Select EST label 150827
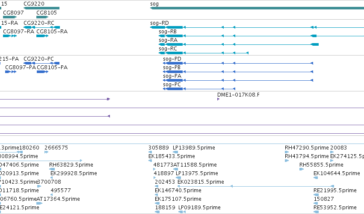 (324, 199)
